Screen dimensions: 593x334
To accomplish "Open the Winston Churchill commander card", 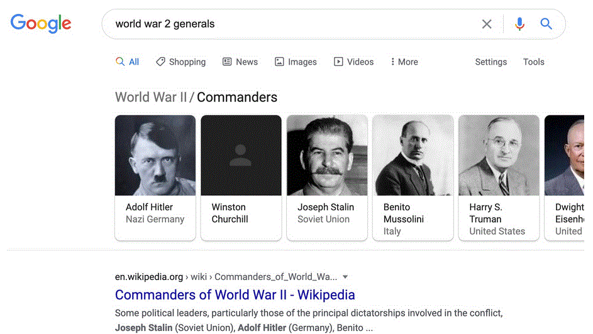I will click(x=241, y=177).
